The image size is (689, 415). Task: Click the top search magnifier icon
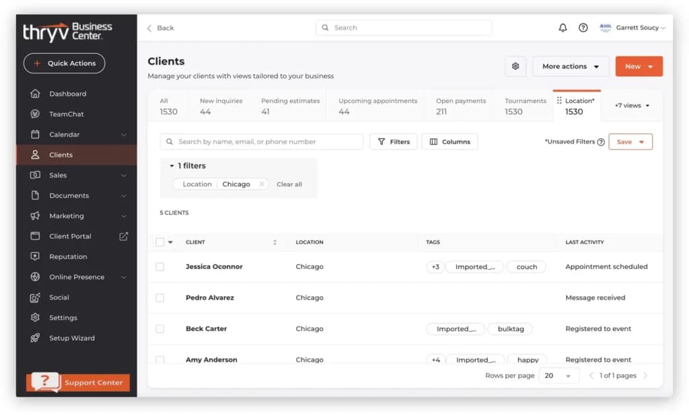[x=325, y=28]
